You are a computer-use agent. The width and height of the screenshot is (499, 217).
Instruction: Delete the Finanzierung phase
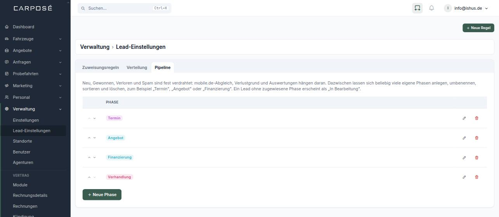coord(476,158)
